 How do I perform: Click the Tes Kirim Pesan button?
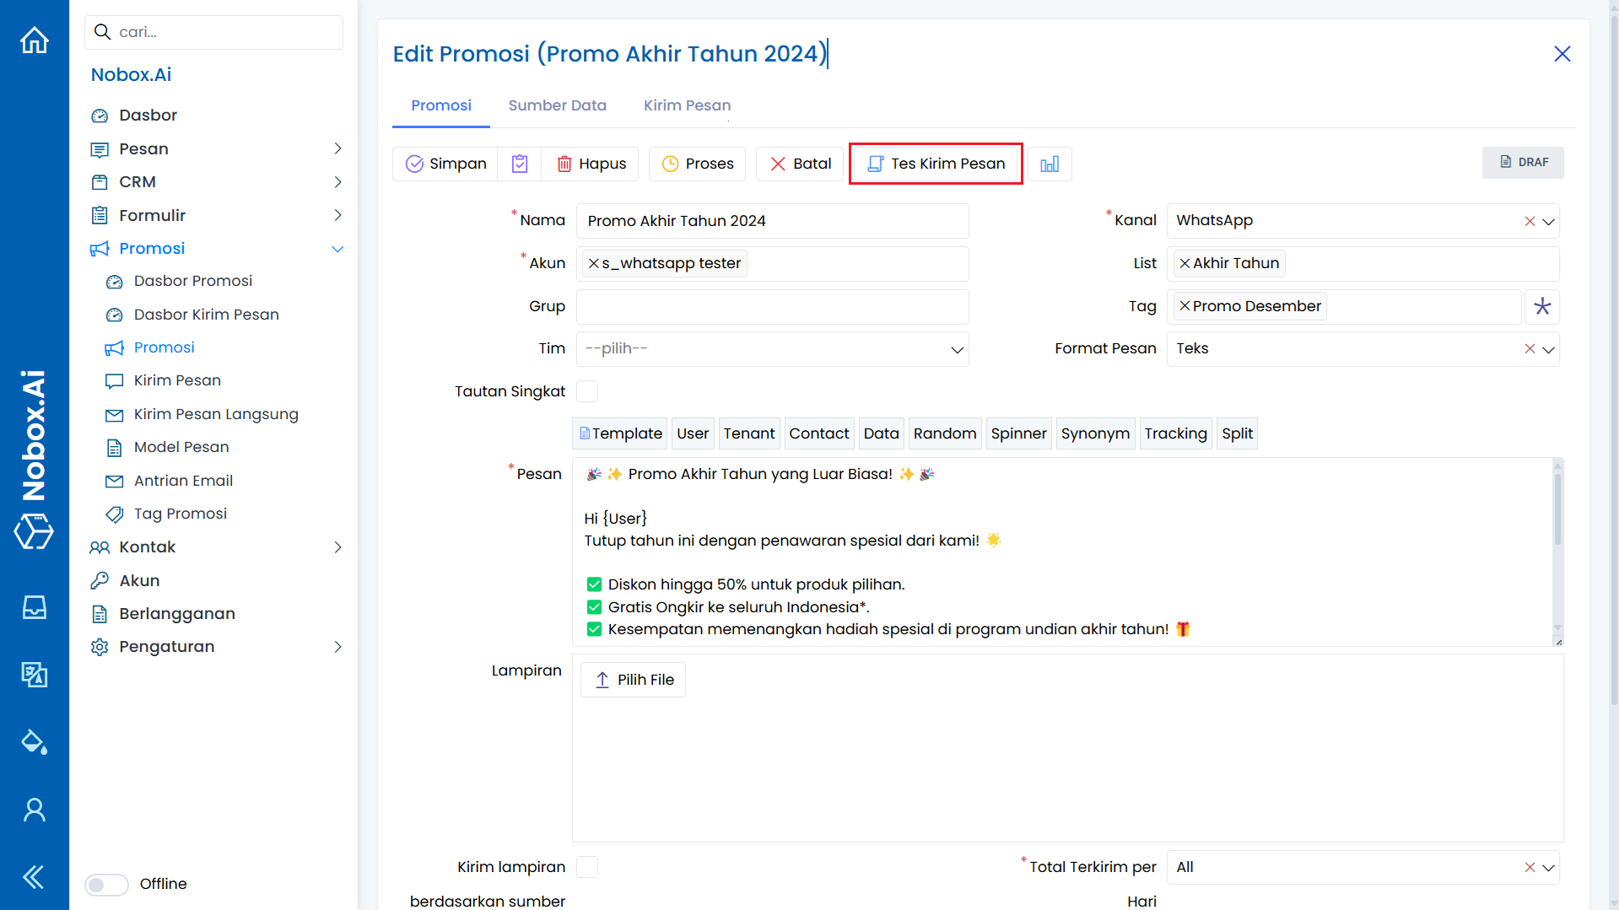coord(936,164)
